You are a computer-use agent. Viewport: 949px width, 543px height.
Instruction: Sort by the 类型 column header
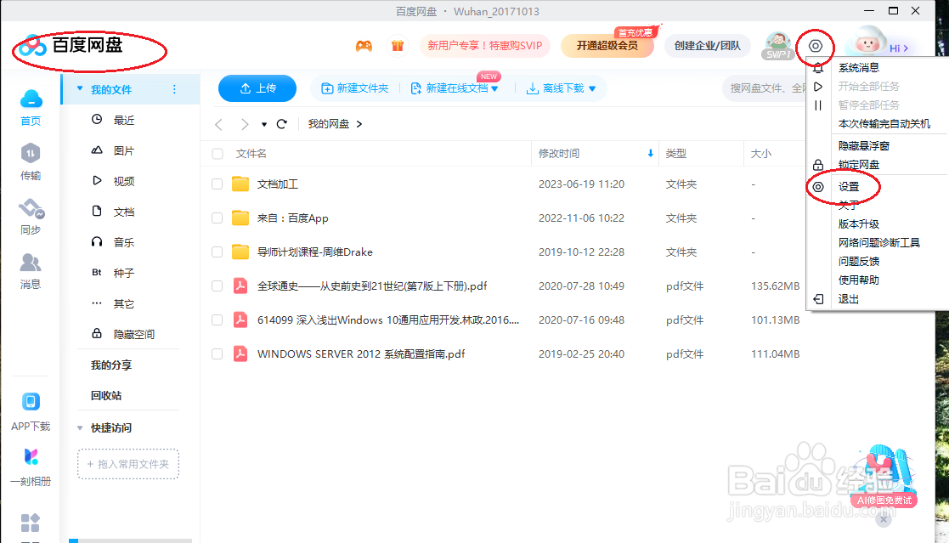pos(676,154)
